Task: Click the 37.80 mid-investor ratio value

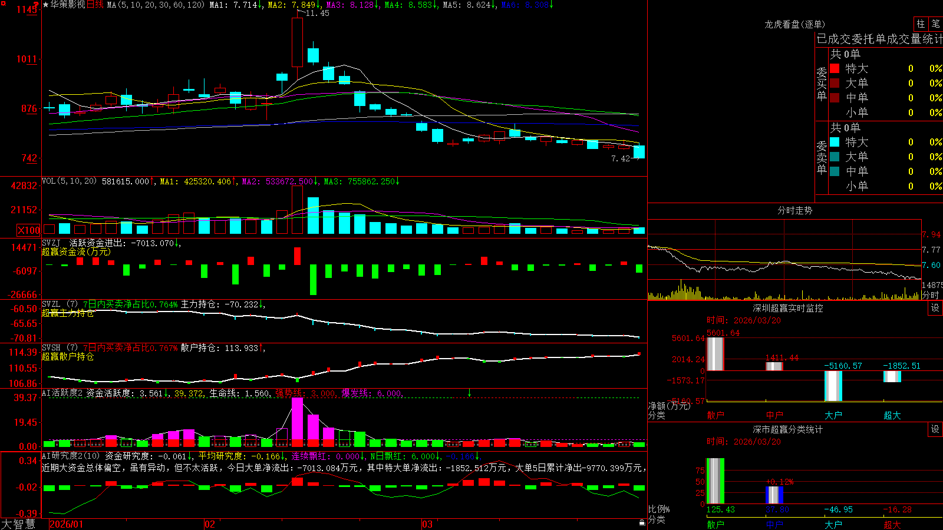Action: coord(777,509)
